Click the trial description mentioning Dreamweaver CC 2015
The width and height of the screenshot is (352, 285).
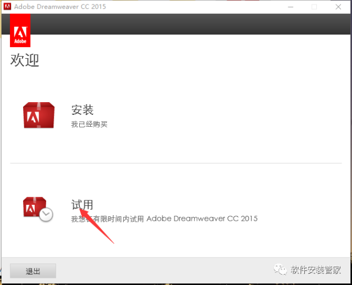click(x=164, y=219)
